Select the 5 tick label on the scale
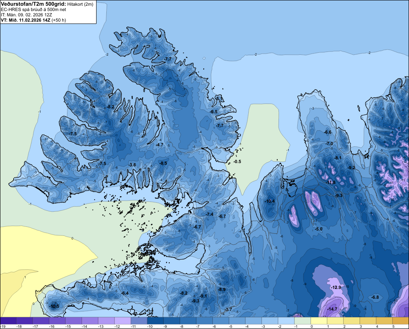The width and height of the screenshot is (409, 329). tap(393, 327)
